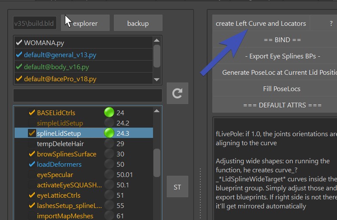The width and height of the screenshot is (337, 220).
Task: Toggle the default@facePro_v18.py checkmark
Action: coord(19,79)
